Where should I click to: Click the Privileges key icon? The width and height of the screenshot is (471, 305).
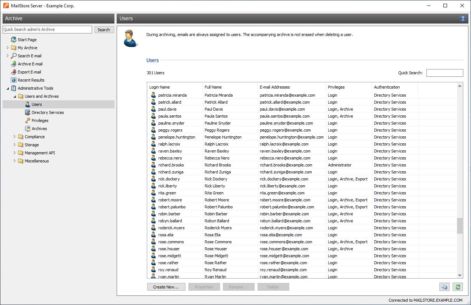click(28, 121)
